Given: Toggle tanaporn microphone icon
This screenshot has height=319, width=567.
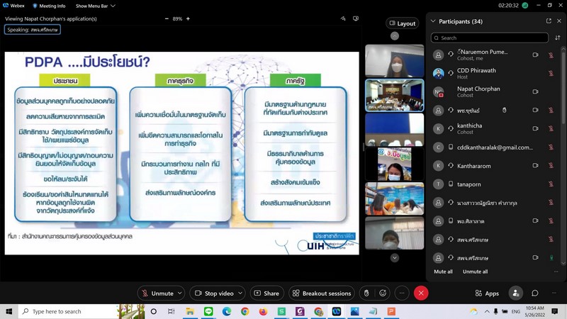Looking at the screenshot, I should (x=551, y=184).
